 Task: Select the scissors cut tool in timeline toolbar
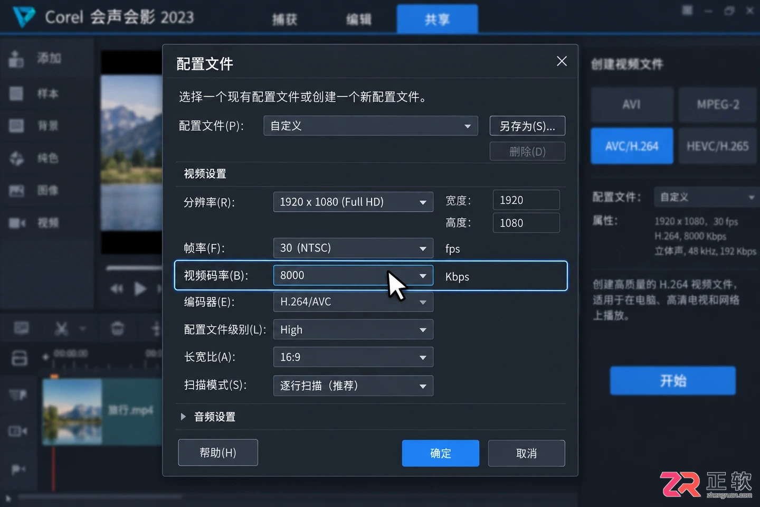(x=61, y=329)
